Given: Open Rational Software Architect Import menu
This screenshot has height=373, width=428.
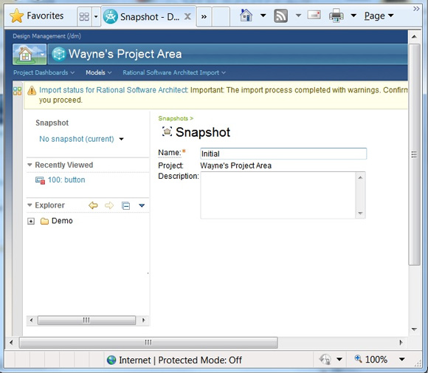Looking at the screenshot, I should [x=174, y=72].
